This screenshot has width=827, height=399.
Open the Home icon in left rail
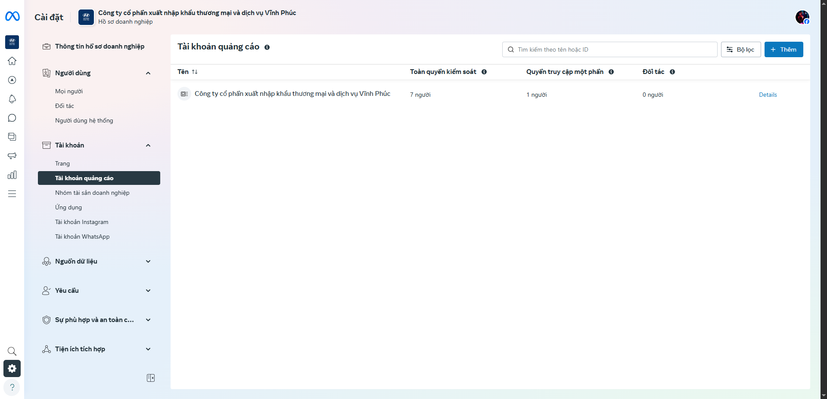(x=12, y=61)
